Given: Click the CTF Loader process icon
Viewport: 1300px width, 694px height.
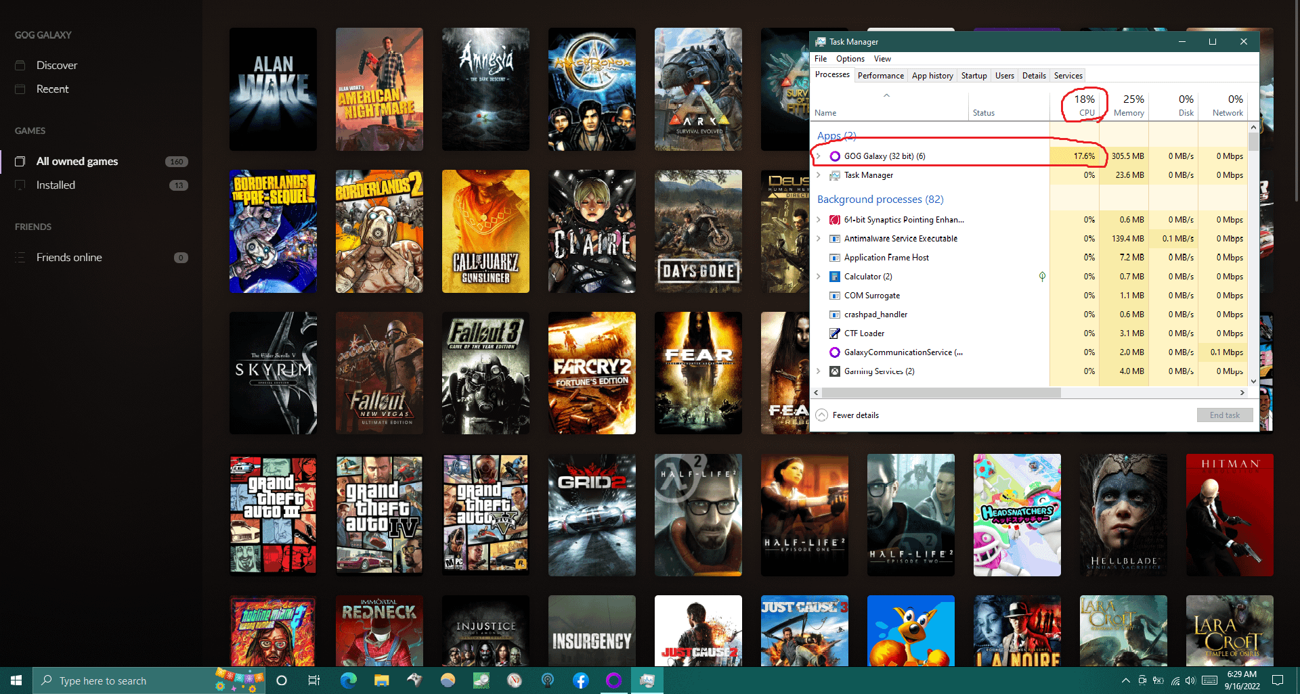Looking at the screenshot, I should coord(835,333).
